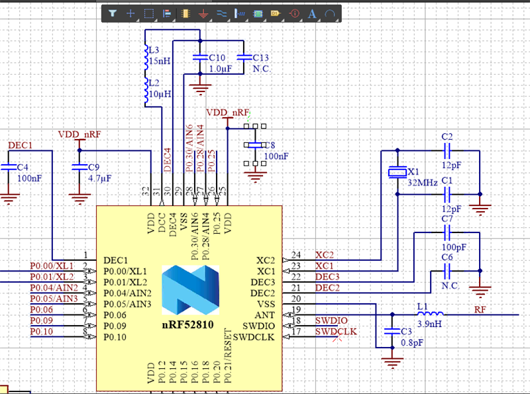The width and height of the screenshot is (530, 394).
Task: Select the VDD_nRF power port above C9
Action: click(79, 135)
